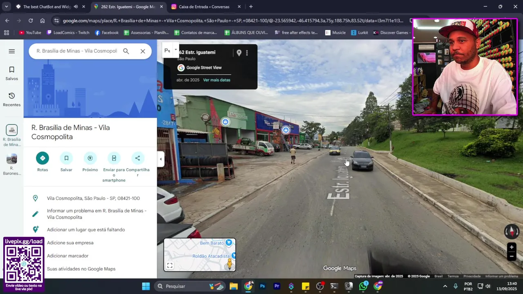Viewport: 523px width, 294px height.
Task: Click Privacidade footer link
Action: (472, 276)
